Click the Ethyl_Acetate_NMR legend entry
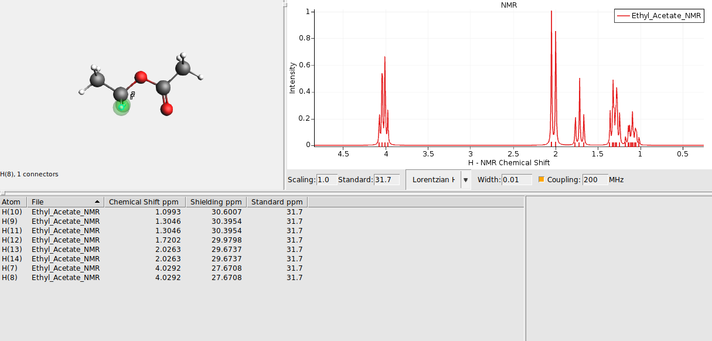Screen dimensions: 712x341 [665, 16]
